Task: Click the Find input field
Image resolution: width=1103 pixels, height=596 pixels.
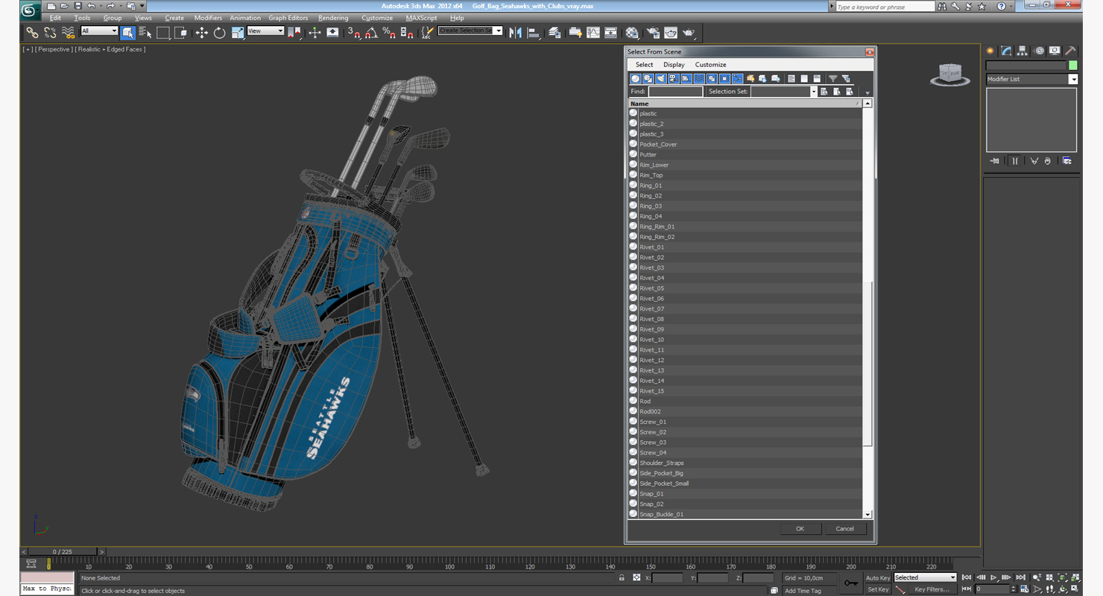Action: point(675,92)
